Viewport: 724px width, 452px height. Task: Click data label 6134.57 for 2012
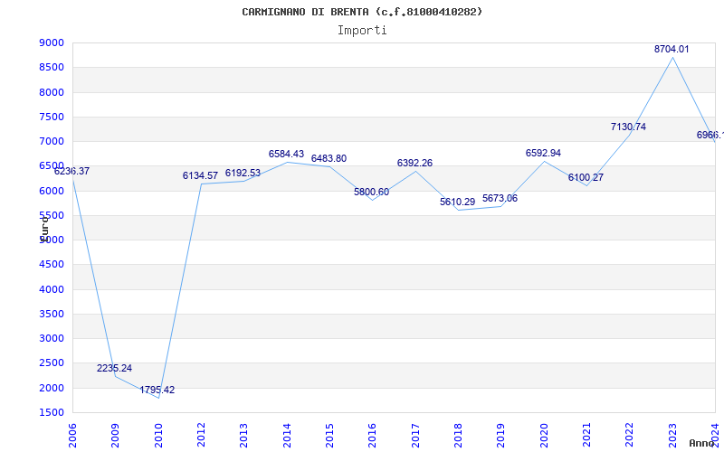point(200,175)
